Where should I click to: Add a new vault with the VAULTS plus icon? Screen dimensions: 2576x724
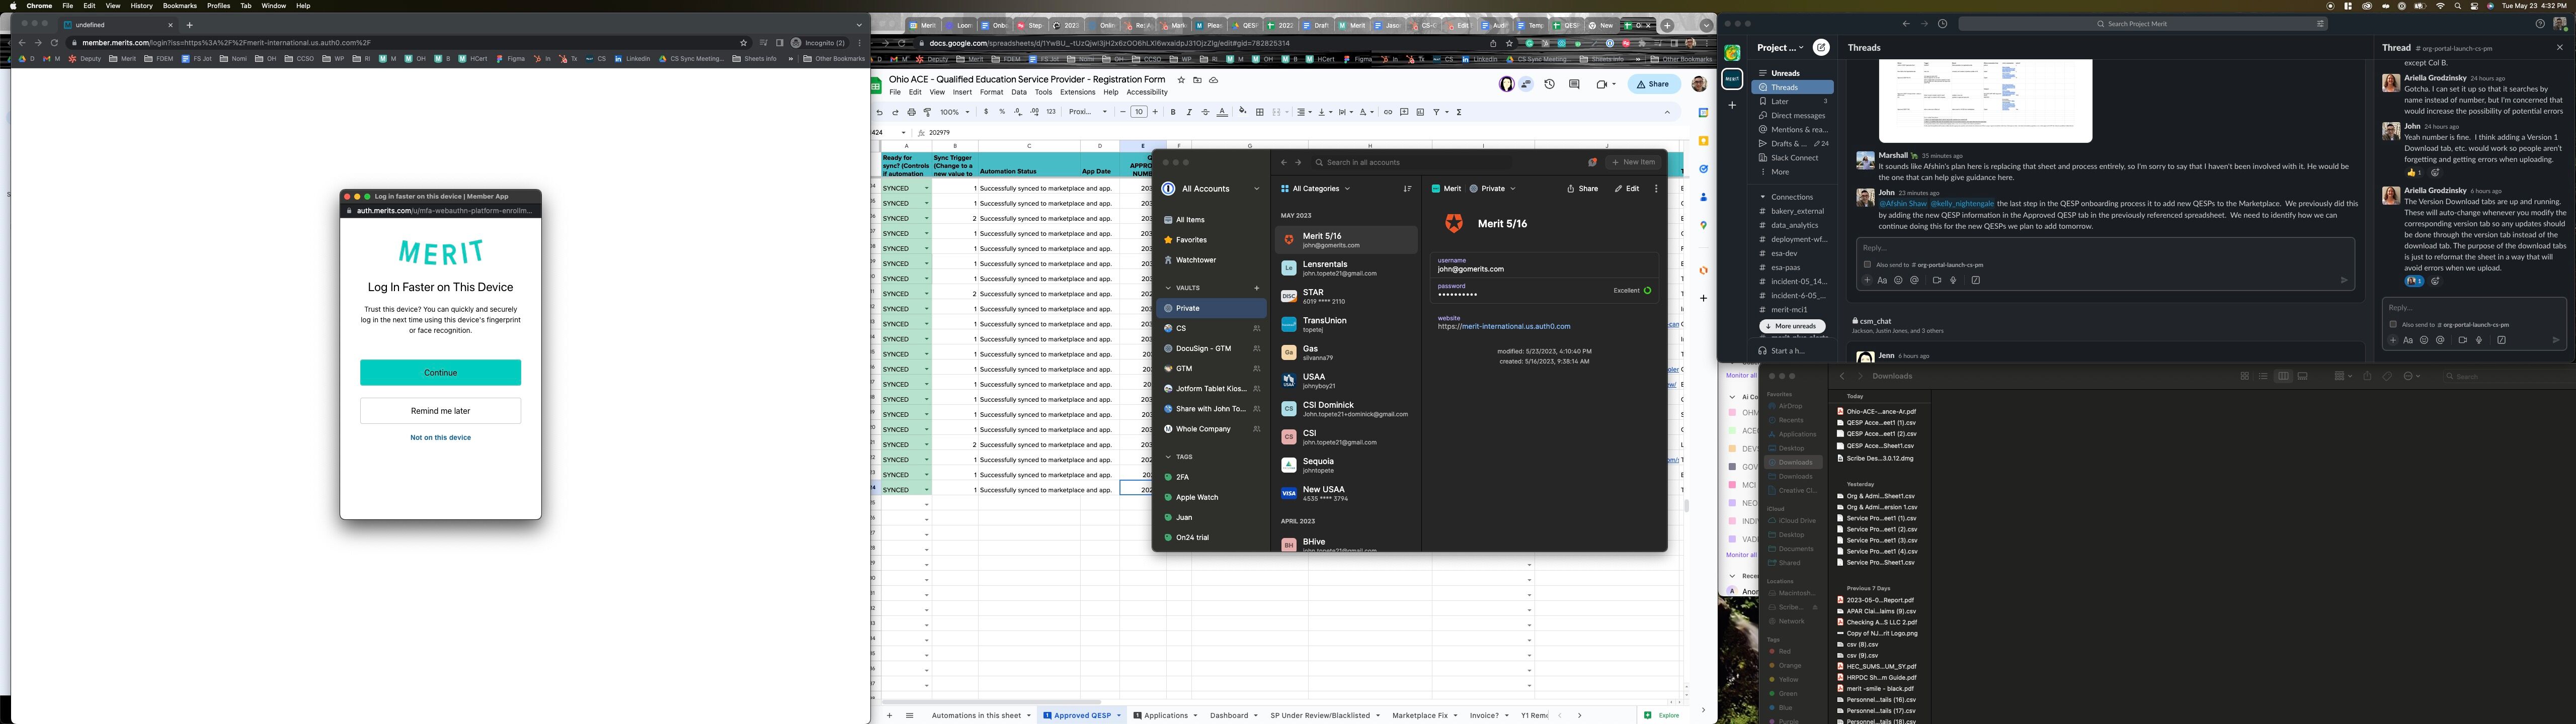(1257, 288)
